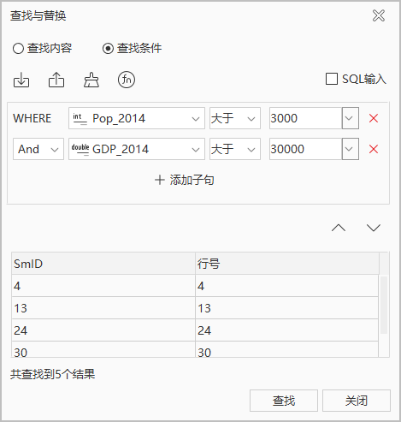The height and width of the screenshot is (422, 401).
Task: Remove the GDP_2014 condition row
Action: click(374, 149)
